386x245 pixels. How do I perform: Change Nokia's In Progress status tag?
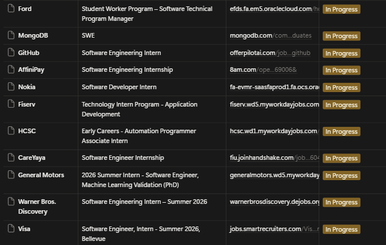(x=341, y=87)
